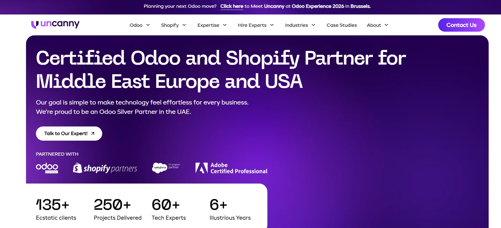This screenshot has width=501, height=228.
Task: Expand the Shopify dropdown chevron
Action: [184, 25]
